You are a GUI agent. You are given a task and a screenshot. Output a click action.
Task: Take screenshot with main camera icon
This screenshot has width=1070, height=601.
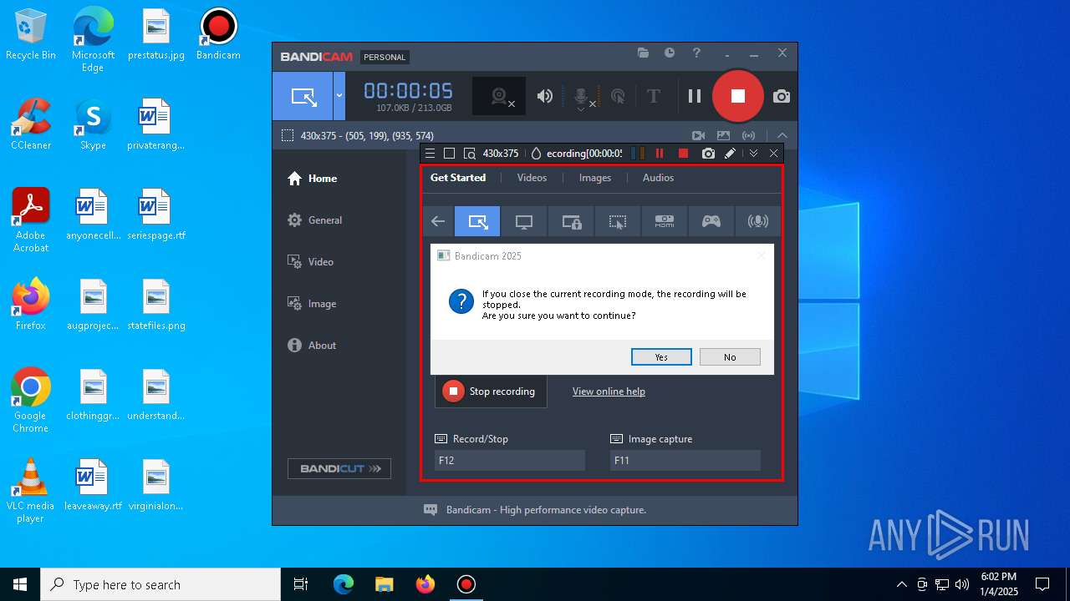point(781,96)
